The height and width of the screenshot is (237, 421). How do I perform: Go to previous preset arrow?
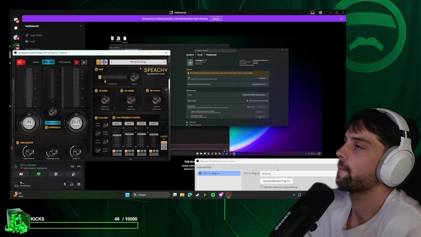point(111,62)
